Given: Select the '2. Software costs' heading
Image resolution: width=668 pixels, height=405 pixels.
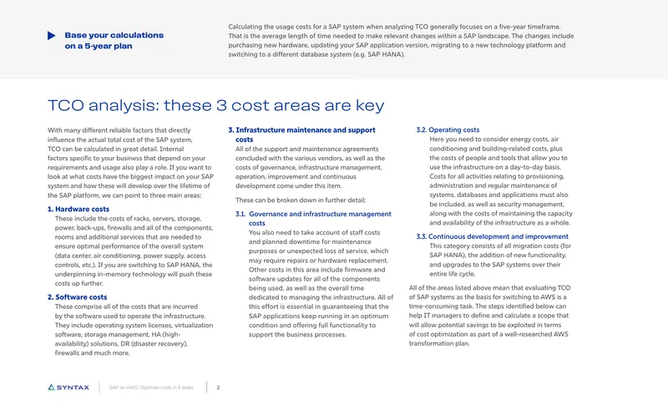Looking at the screenshot, I should 77,296.
